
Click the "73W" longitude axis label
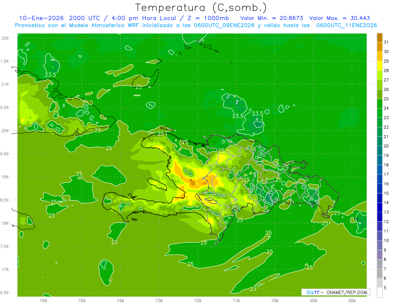click(159, 300)
